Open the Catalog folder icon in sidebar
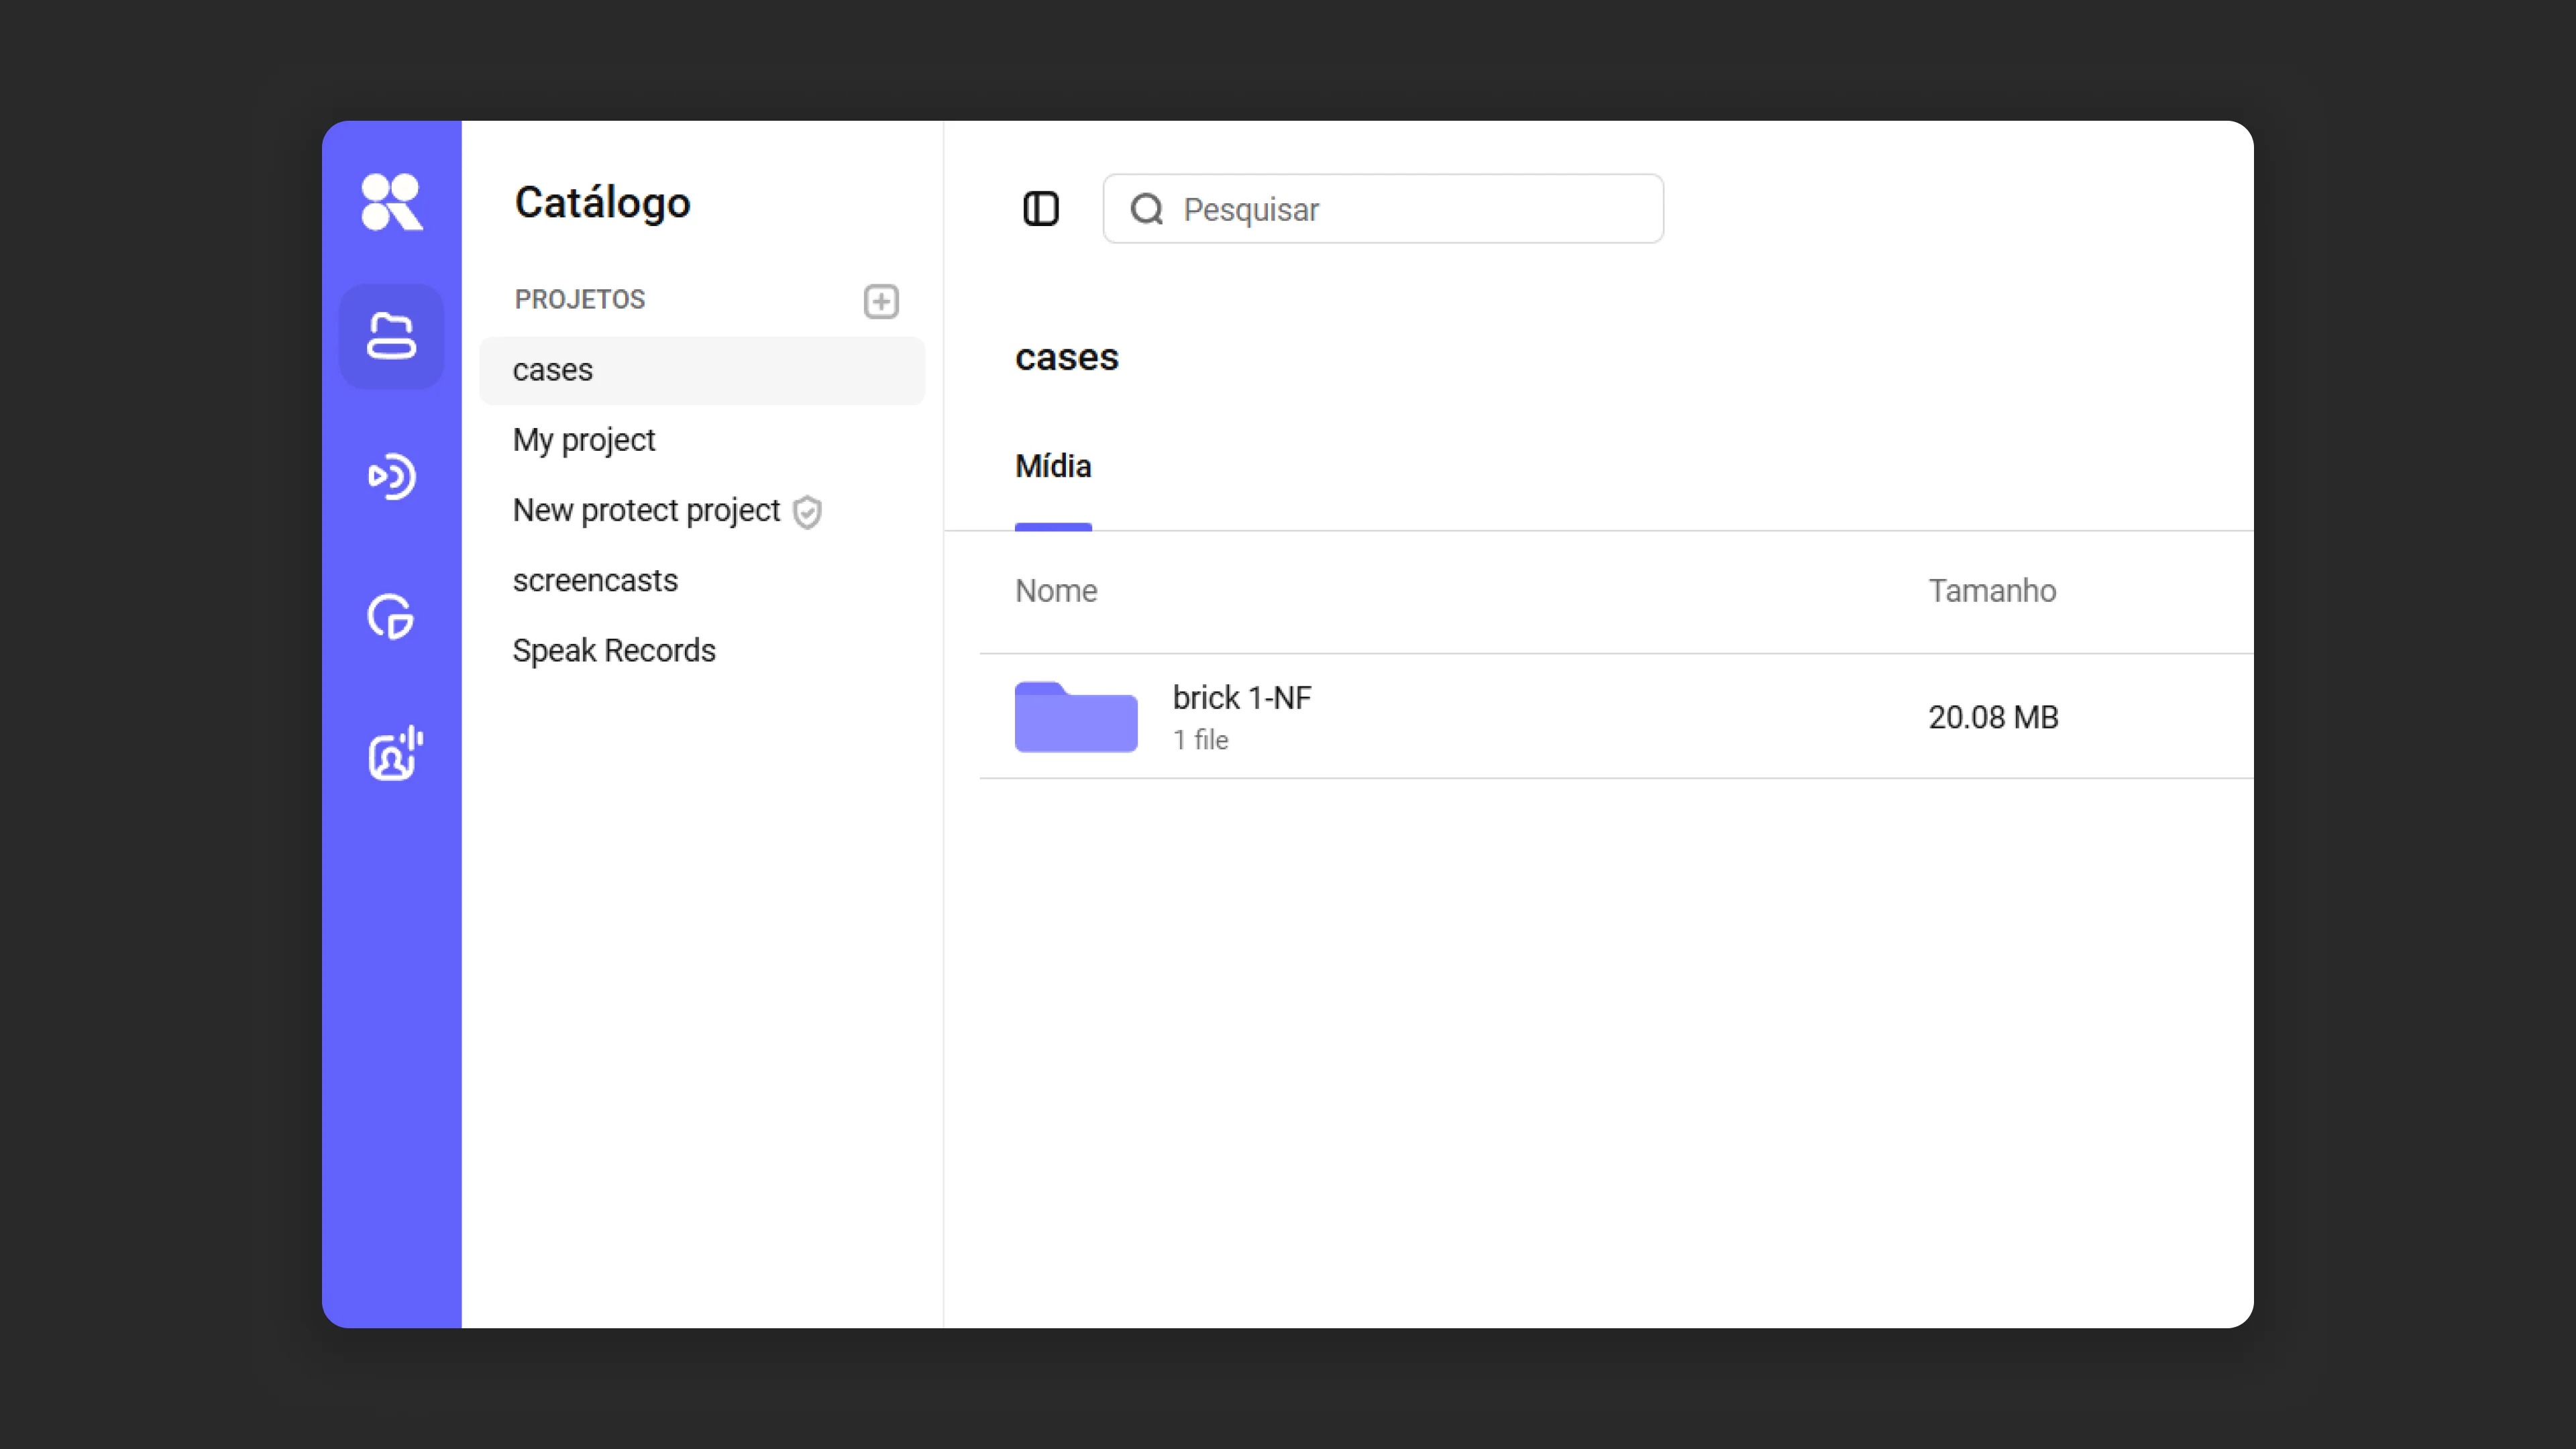This screenshot has height=1449, width=2576. coord(391,336)
